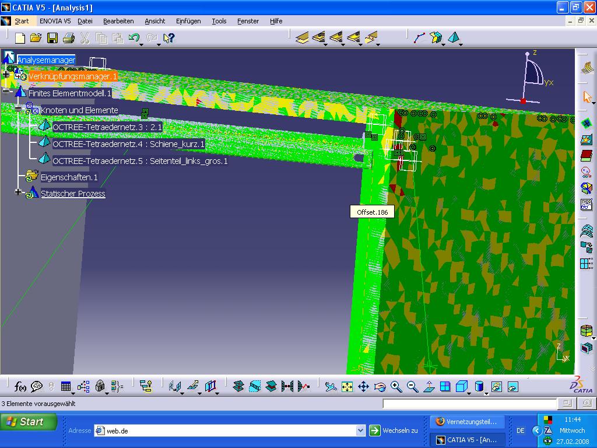Click the Undo arrow icon

click(x=134, y=37)
